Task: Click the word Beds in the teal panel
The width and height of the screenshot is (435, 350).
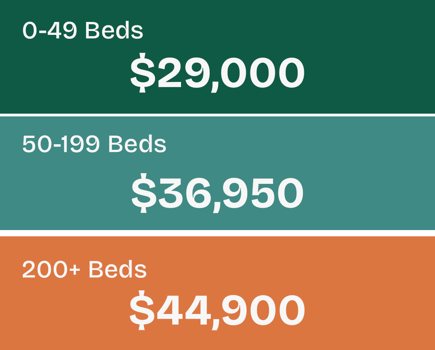Action: [x=137, y=144]
